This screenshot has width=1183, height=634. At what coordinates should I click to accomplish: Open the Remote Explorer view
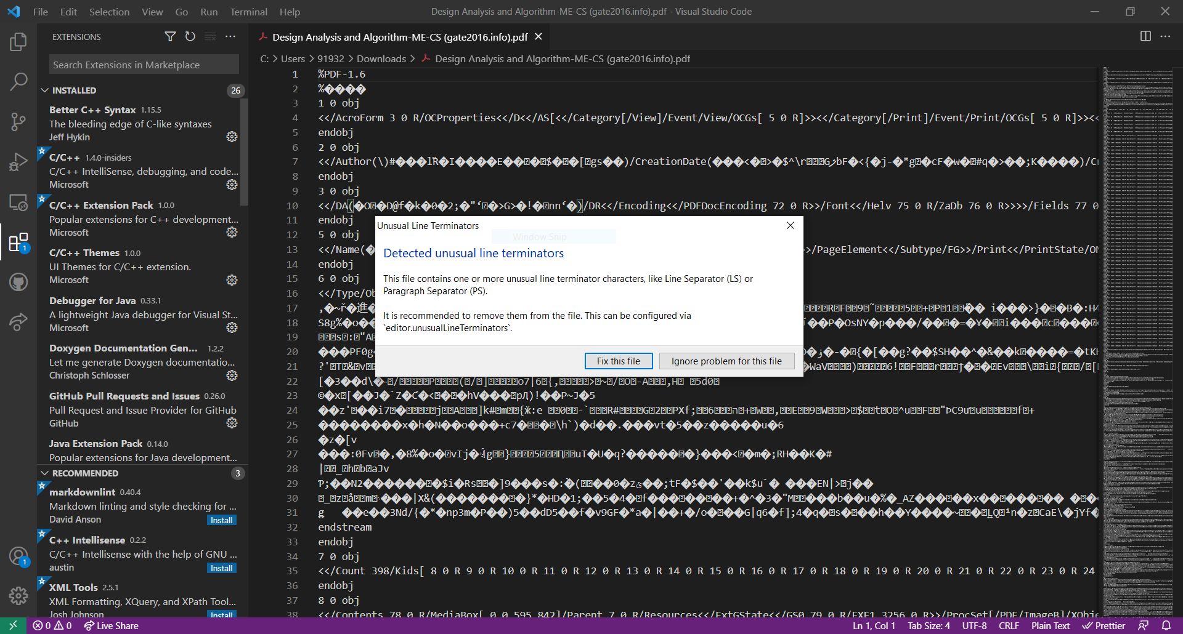click(x=18, y=202)
